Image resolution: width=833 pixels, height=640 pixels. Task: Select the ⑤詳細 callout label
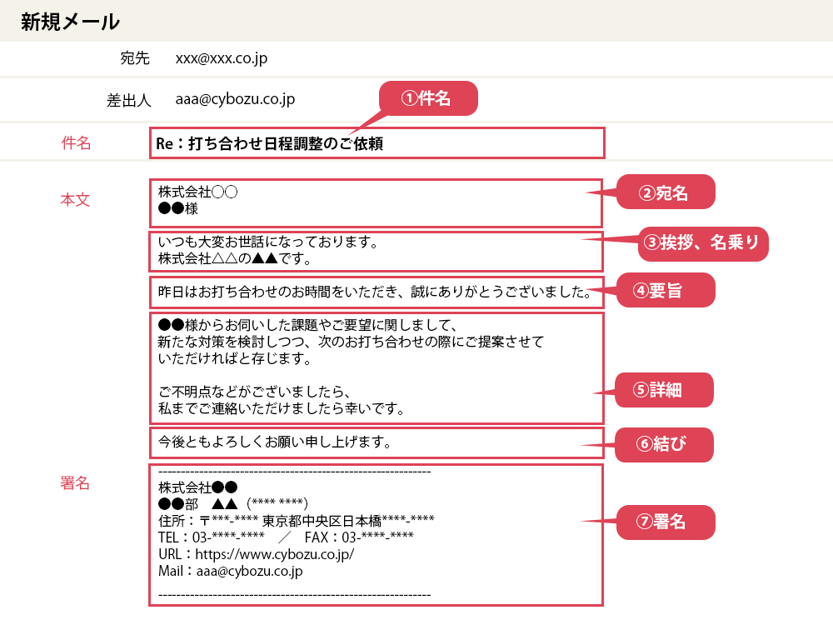pyautogui.click(x=663, y=390)
